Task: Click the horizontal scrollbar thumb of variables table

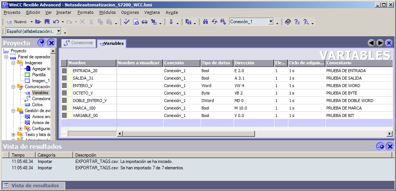Action: pos(189,133)
